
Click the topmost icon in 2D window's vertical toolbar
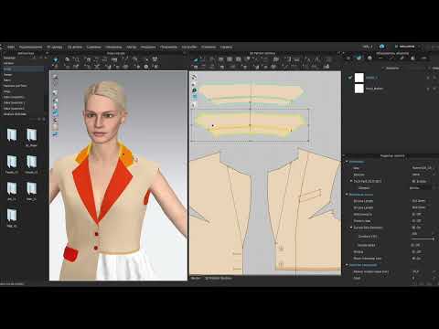click(194, 77)
